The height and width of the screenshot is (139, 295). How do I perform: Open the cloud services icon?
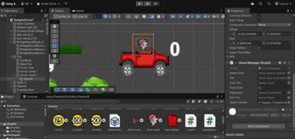click(253, 4)
